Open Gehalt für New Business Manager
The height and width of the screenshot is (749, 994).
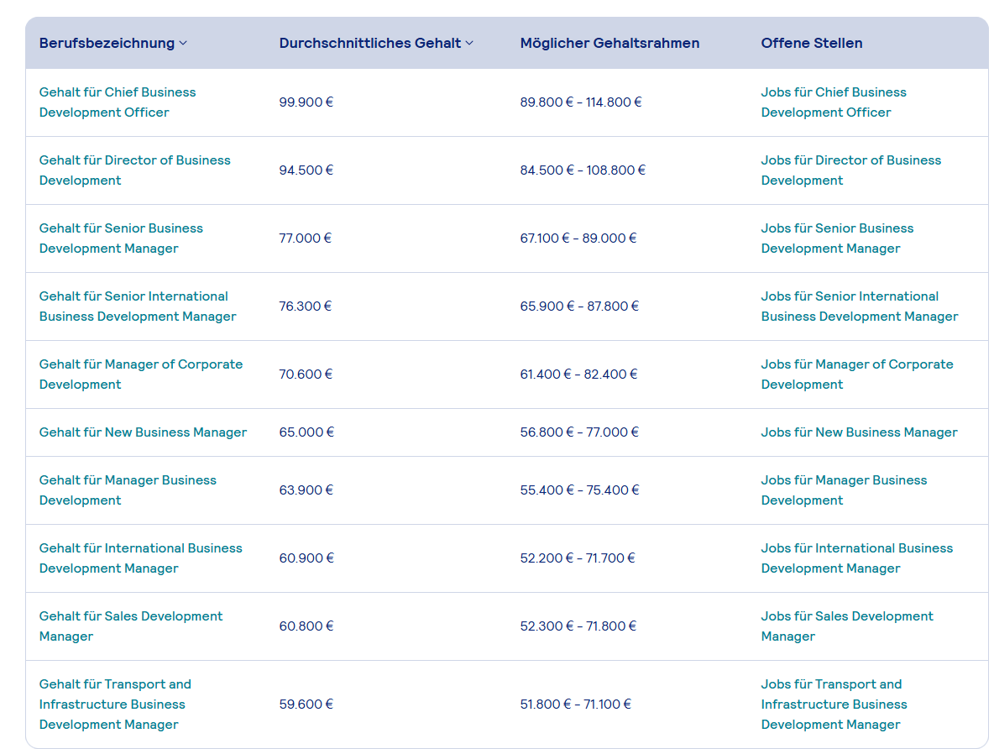143,432
